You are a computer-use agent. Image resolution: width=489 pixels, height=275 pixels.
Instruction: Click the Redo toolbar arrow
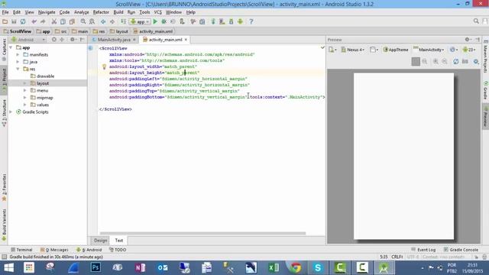click(43, 21)
